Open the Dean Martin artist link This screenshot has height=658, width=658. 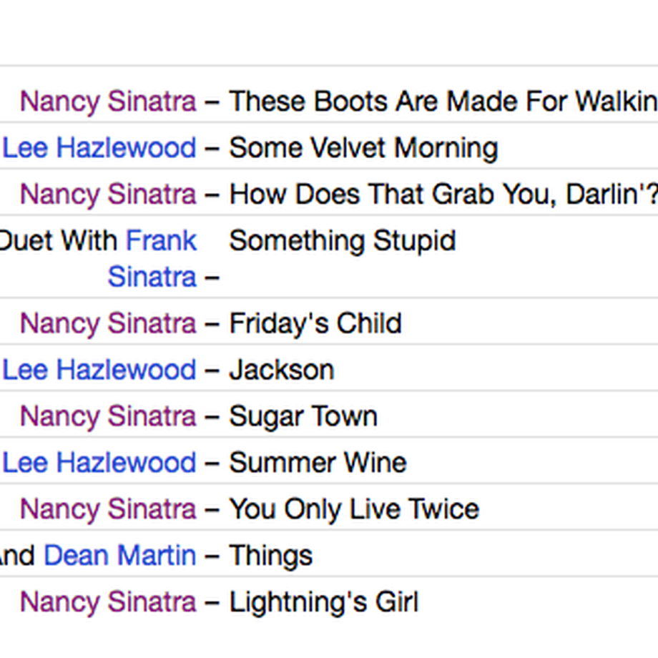tap(120, 556)
